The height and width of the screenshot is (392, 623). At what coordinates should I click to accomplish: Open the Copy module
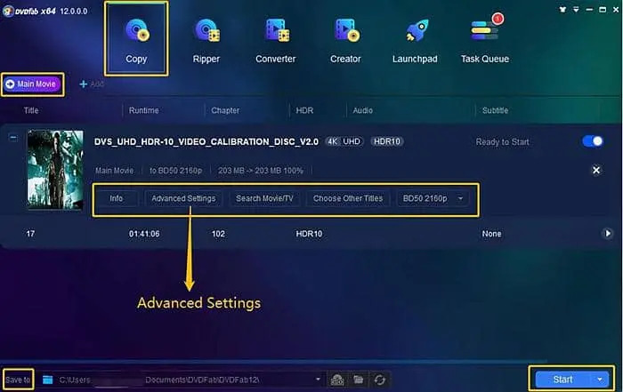(x=136, y=40)
